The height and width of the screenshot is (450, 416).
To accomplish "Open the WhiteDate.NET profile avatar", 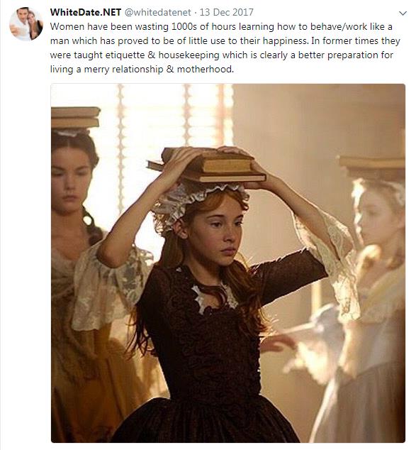I will (x=26, y=24).
